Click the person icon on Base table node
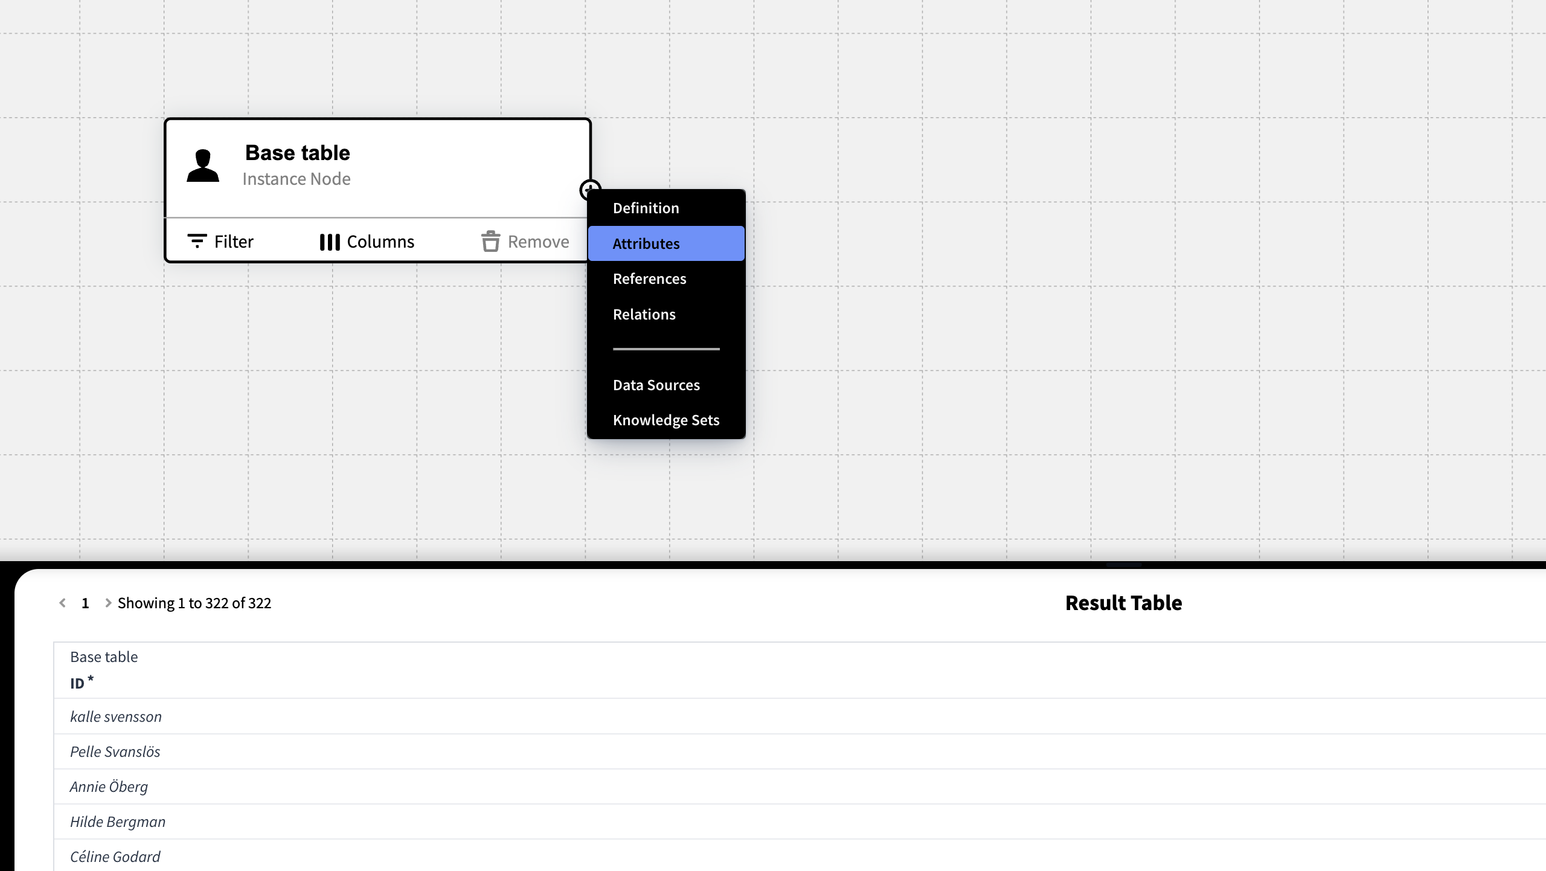 tap(203, 166)
